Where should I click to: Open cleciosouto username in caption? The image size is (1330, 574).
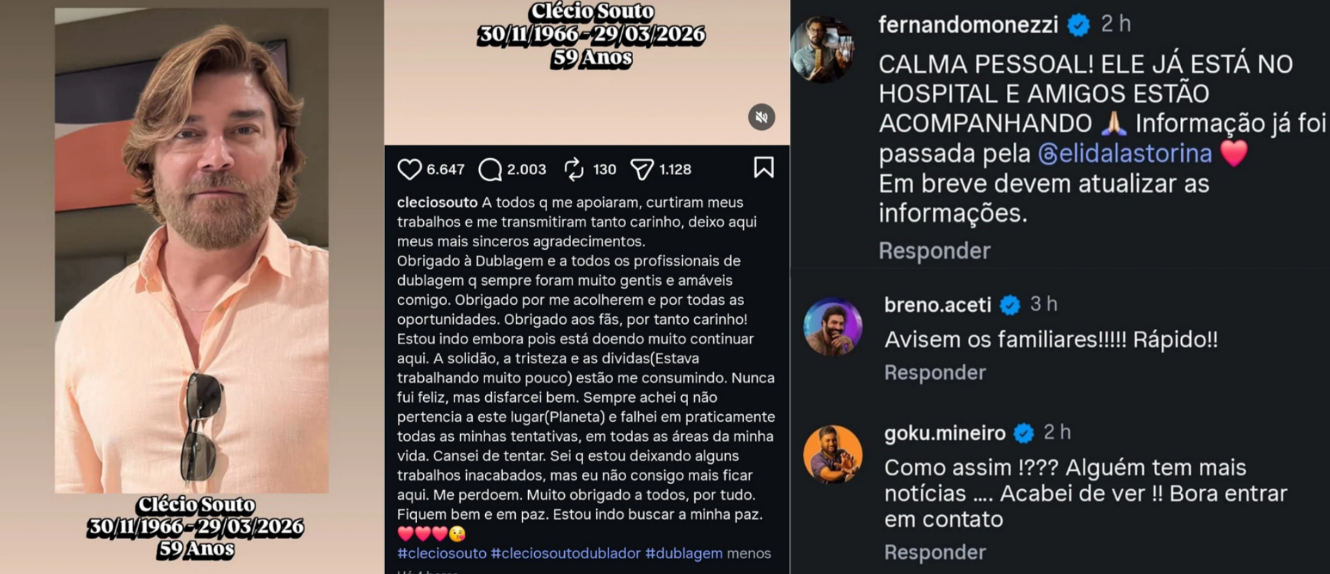[437, 203]
